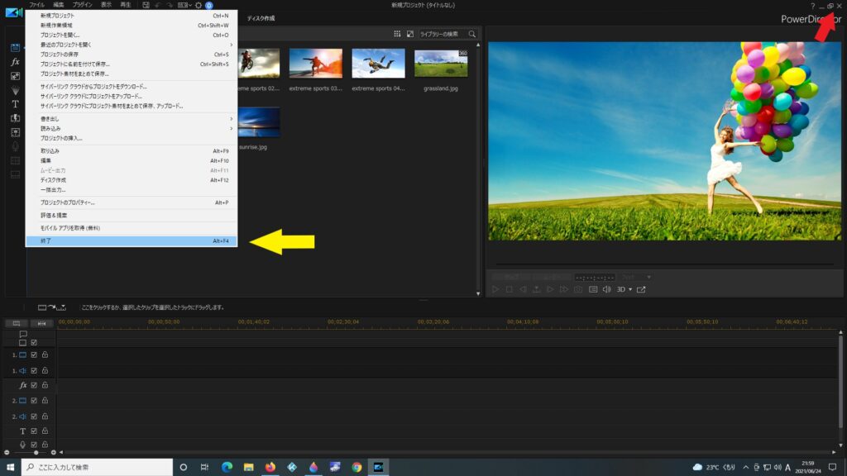Click the settings gear icon in top toolbar
847x476 pixels.
[199, 5]
